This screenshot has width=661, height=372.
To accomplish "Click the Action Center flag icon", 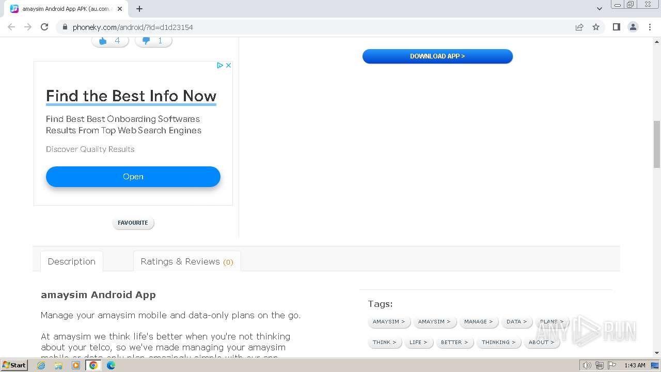I will point(611,365).
